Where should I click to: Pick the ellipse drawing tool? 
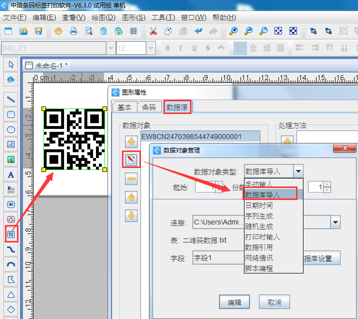pyautogui.click(x=11, y=129)
